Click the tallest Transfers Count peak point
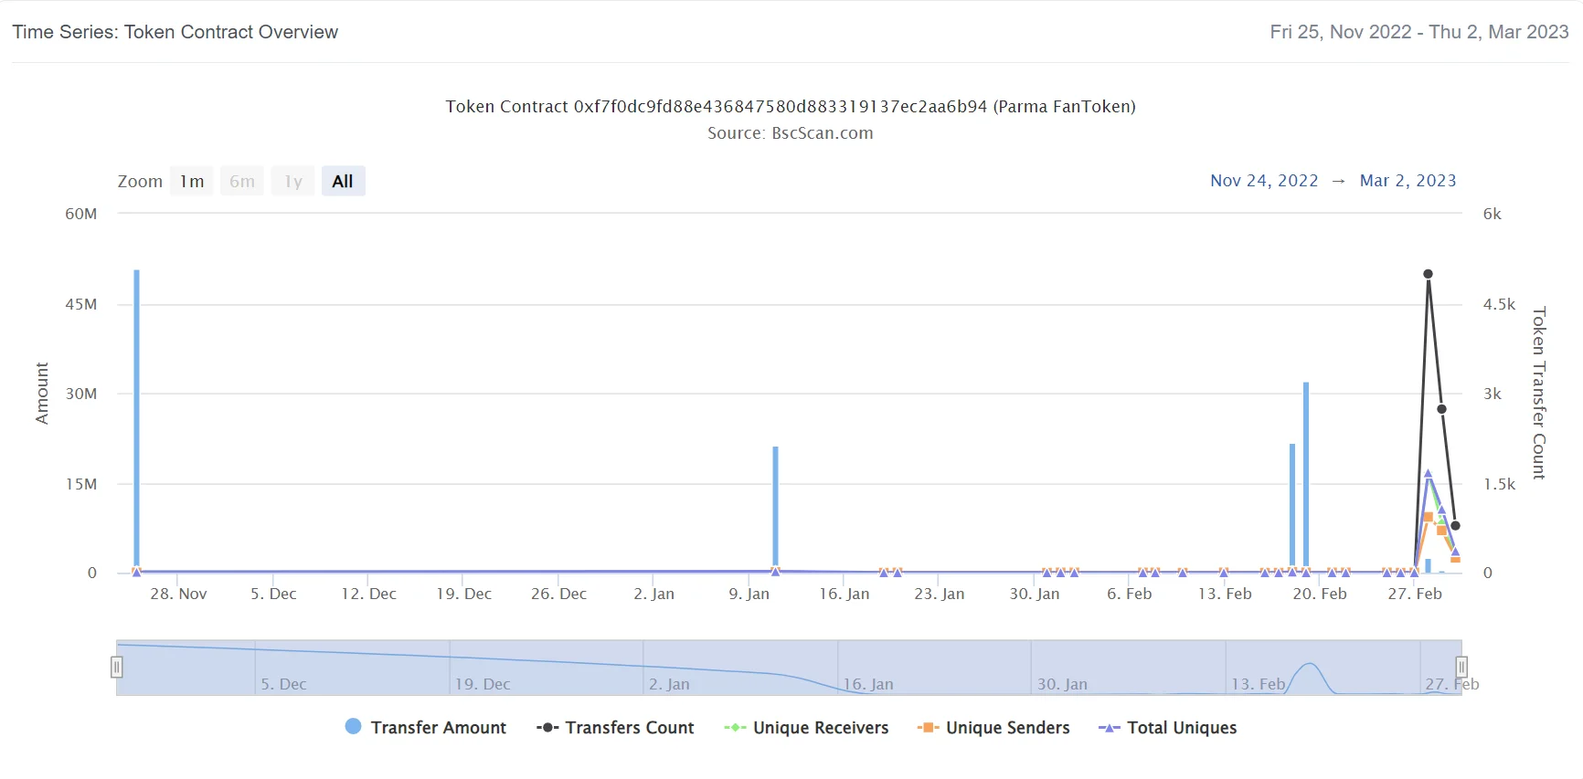Viewport: 1583px width, 779px height. pos(1428,274)
